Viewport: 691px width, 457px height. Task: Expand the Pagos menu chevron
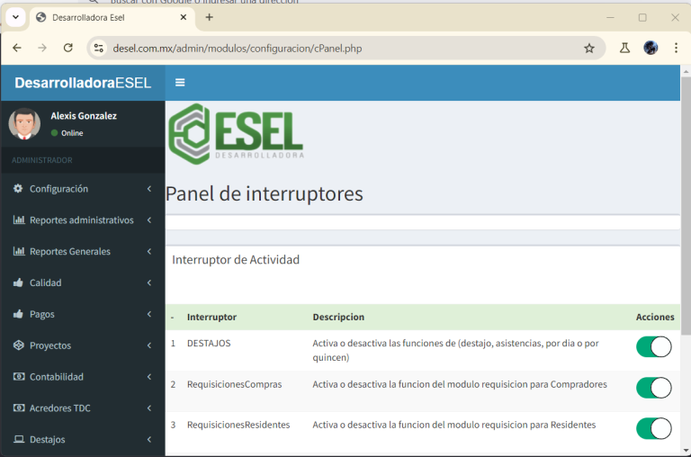149,314
